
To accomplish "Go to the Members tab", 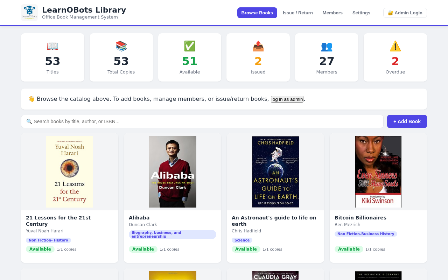I will click(332, 13).
